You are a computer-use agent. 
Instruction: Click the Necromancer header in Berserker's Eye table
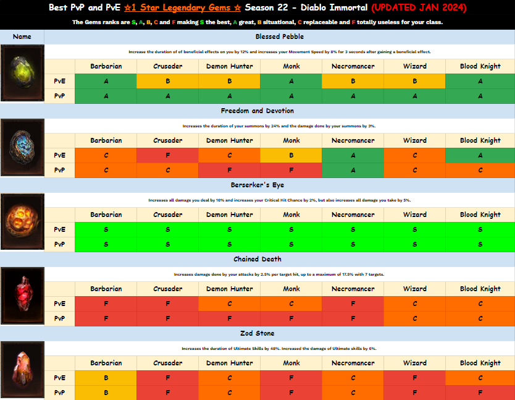[x=353, y=215]
